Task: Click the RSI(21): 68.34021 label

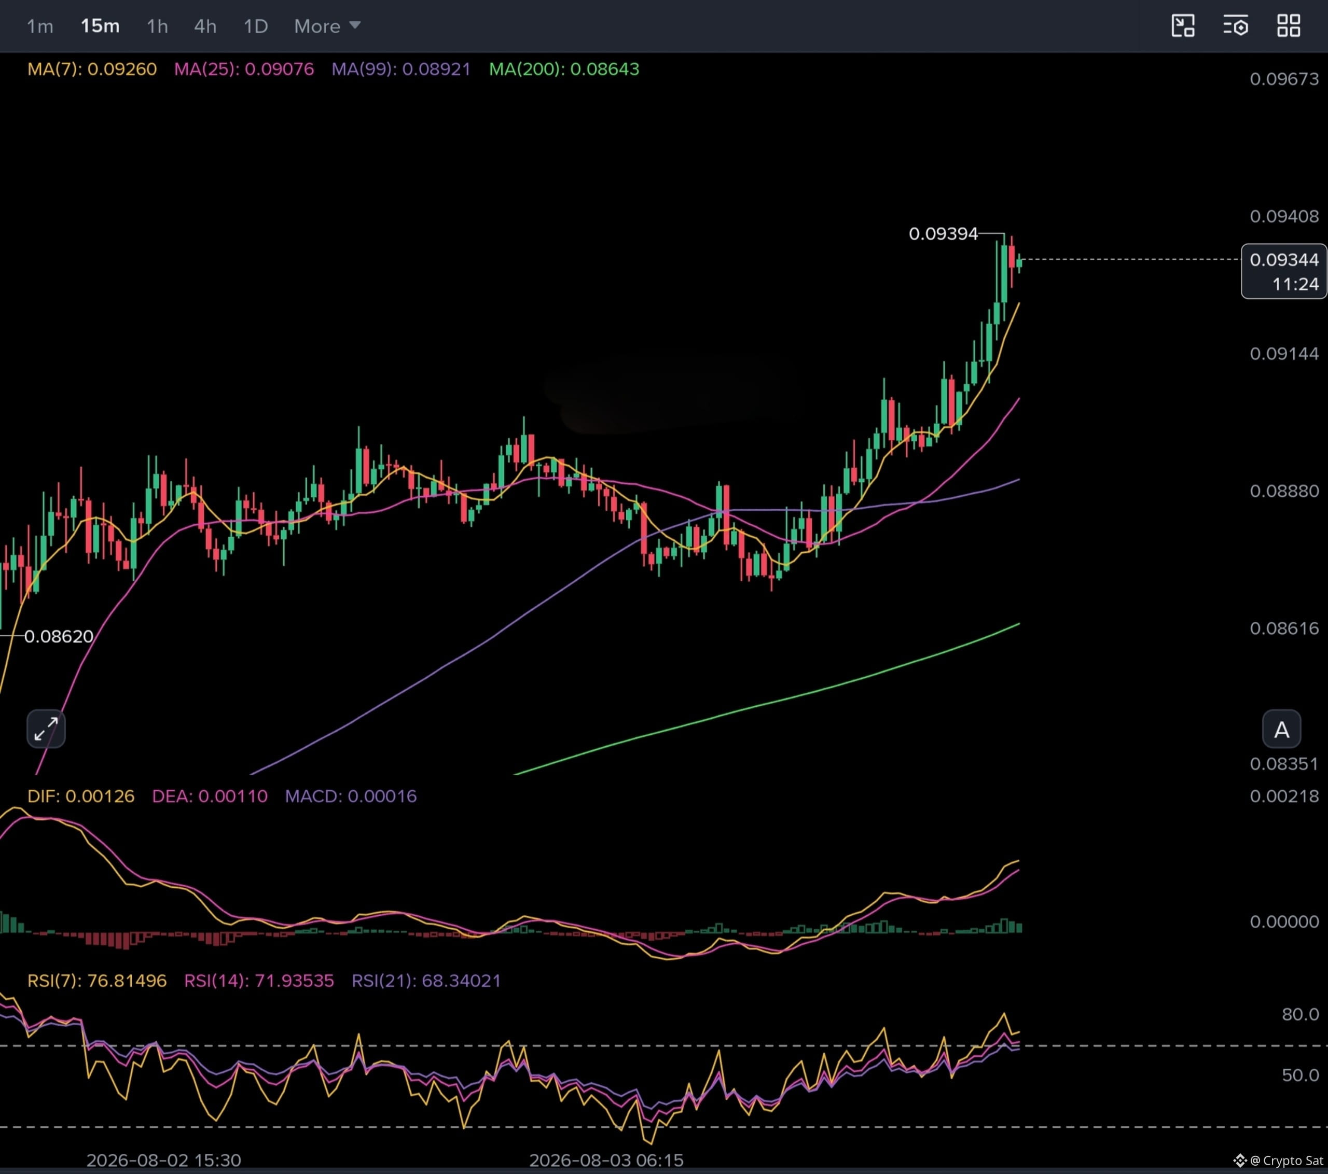Action: [426, 981]
